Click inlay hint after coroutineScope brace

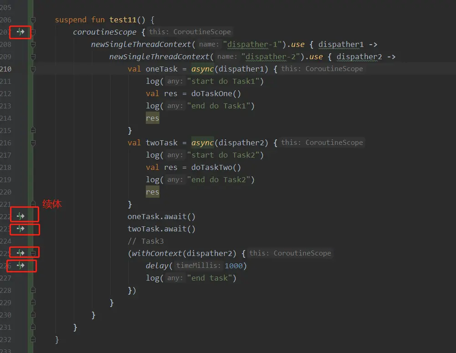(190, 32)
